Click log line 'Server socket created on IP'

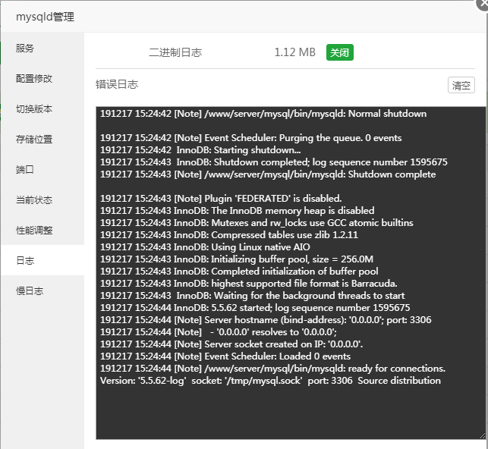point(231,344)
